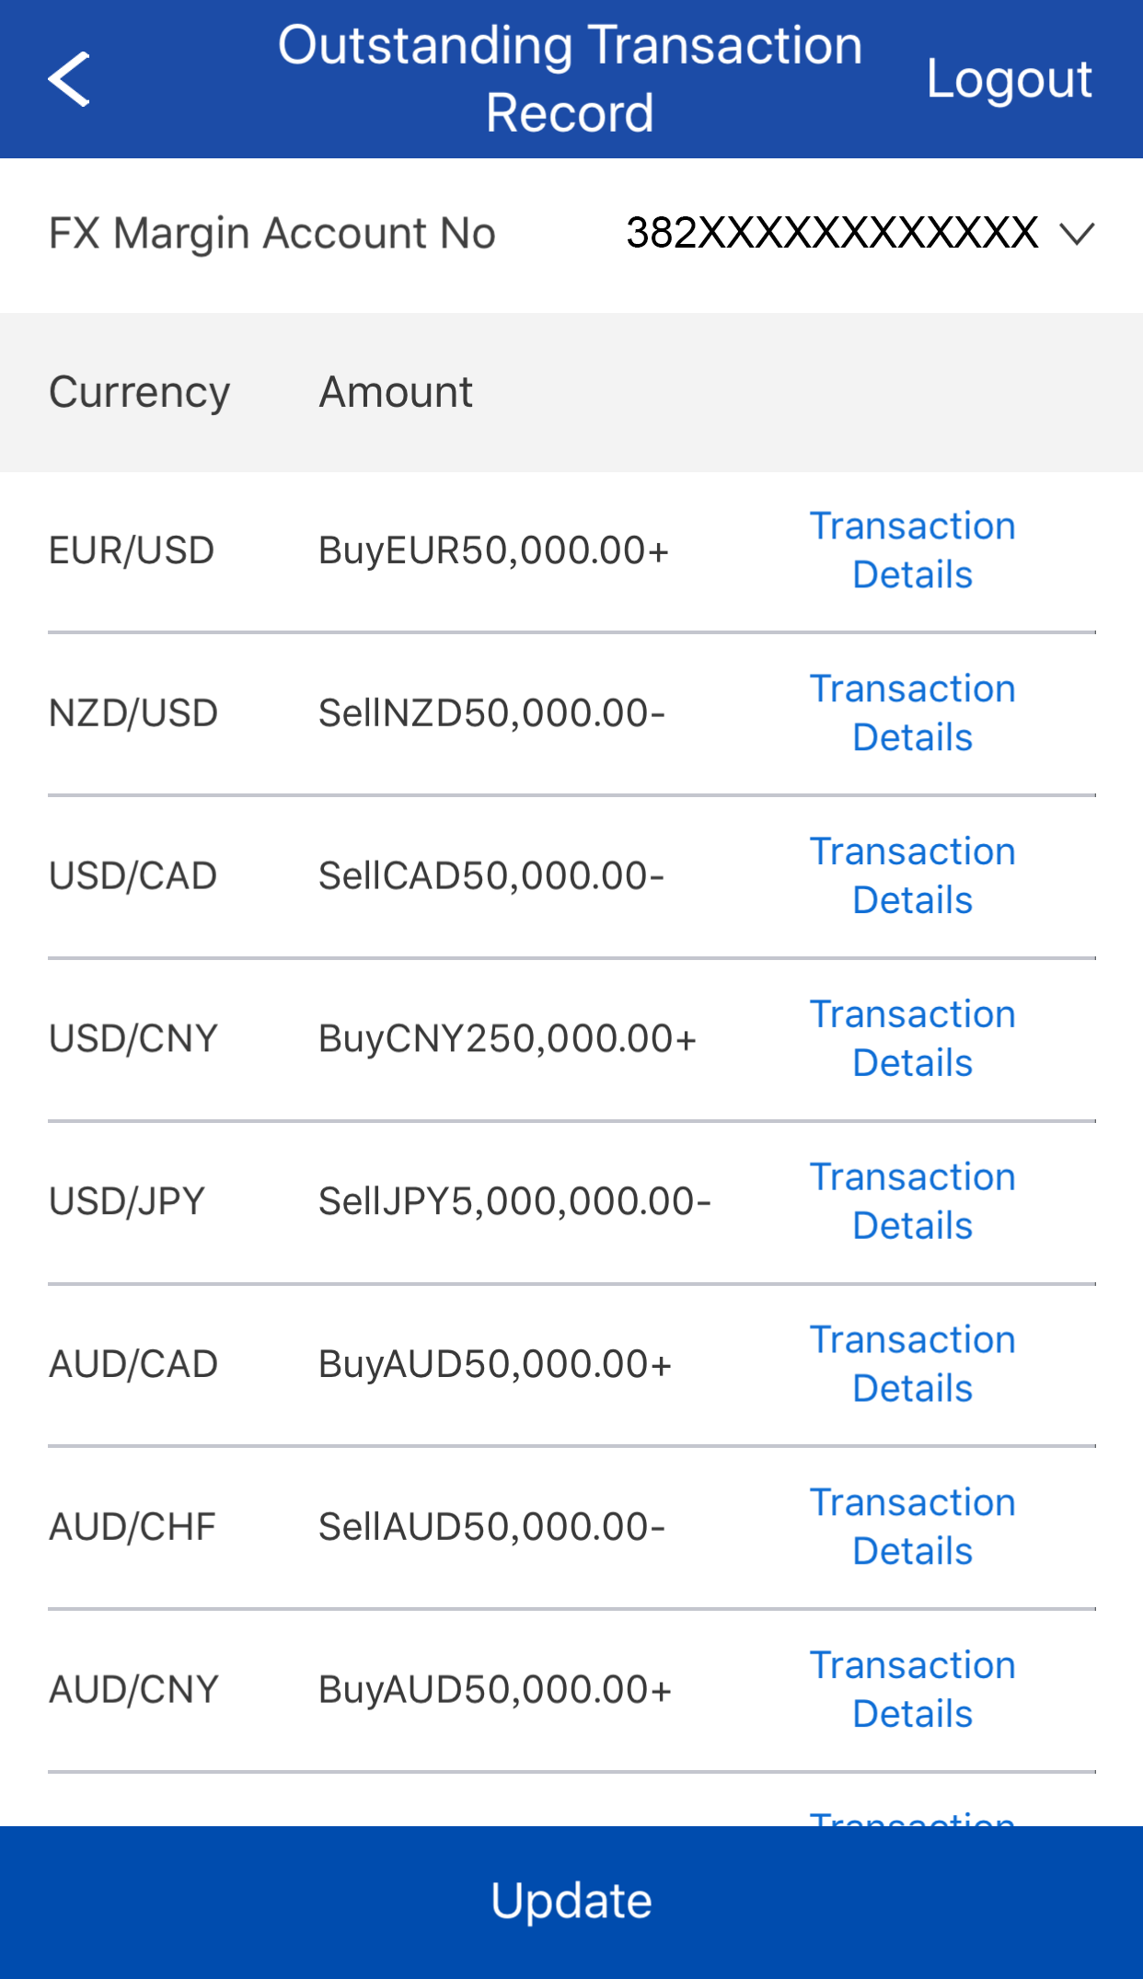View Transaction Details for USD/CAD
Image resolution: width=1143 pixels, height=1979 pixels.
point(912,876)
